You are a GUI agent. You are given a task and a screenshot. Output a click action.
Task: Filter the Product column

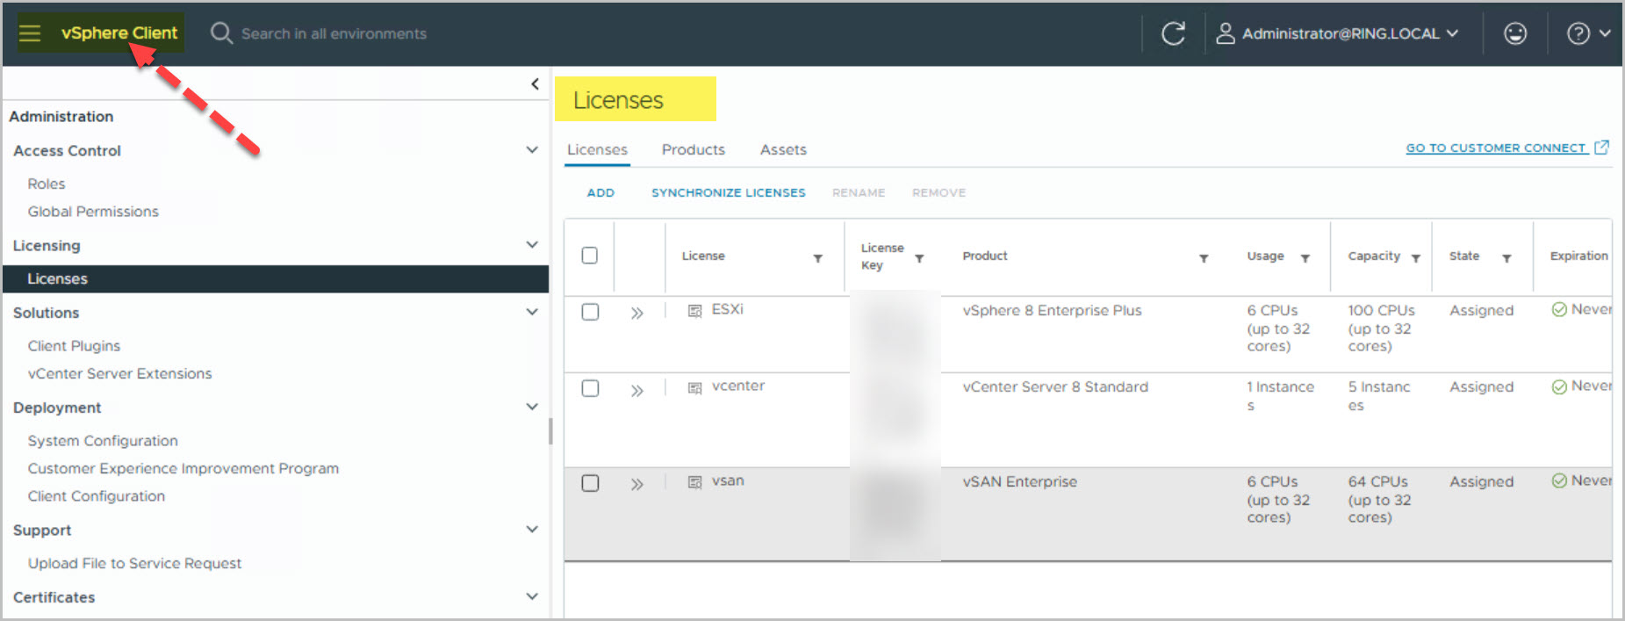[x=1204, y=258]
